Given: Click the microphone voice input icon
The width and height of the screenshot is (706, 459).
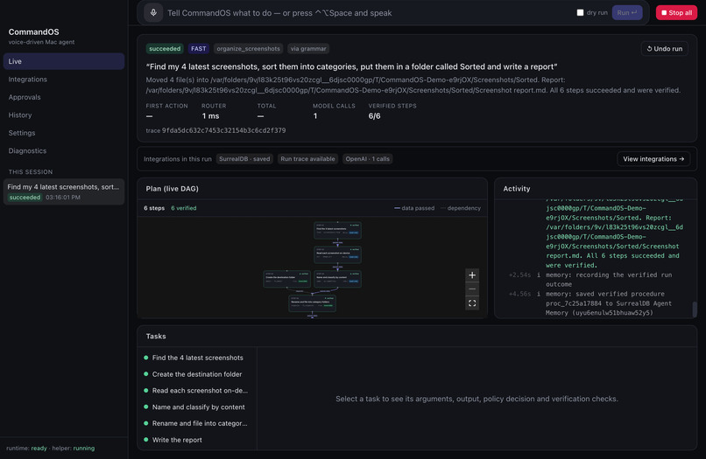Looking at the screenshot, I should tap(153, 12).
